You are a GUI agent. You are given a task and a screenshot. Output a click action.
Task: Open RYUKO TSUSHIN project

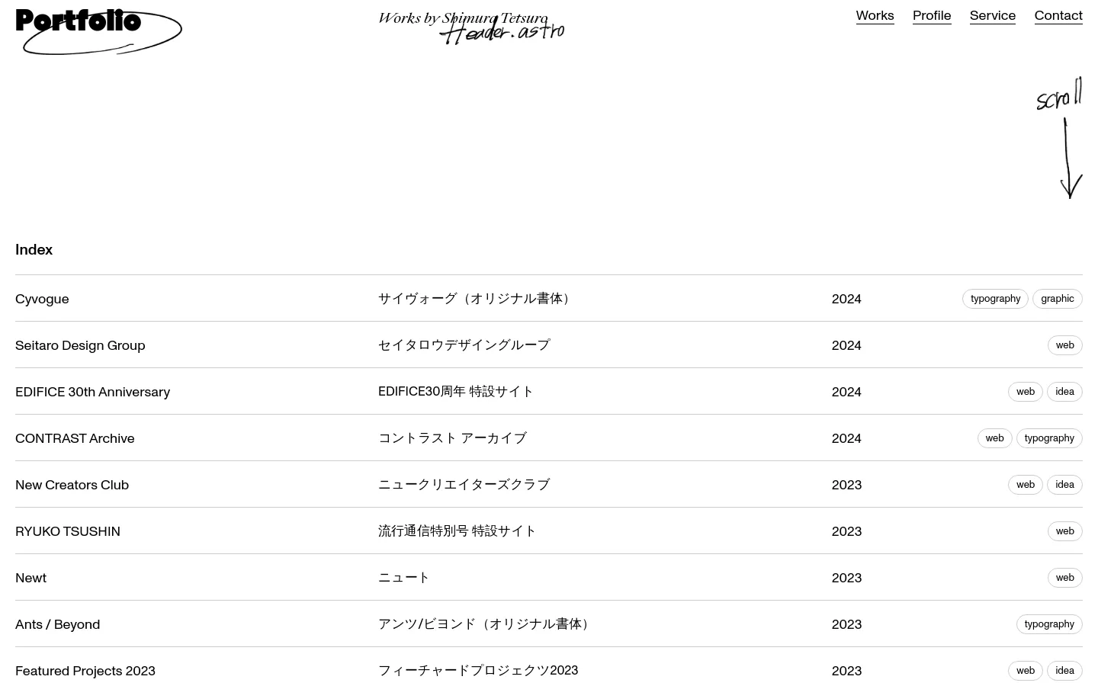[549, 531]
